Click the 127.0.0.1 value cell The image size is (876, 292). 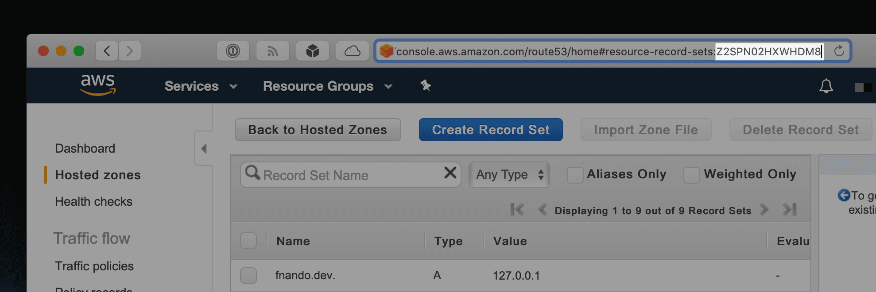point(516,276)
